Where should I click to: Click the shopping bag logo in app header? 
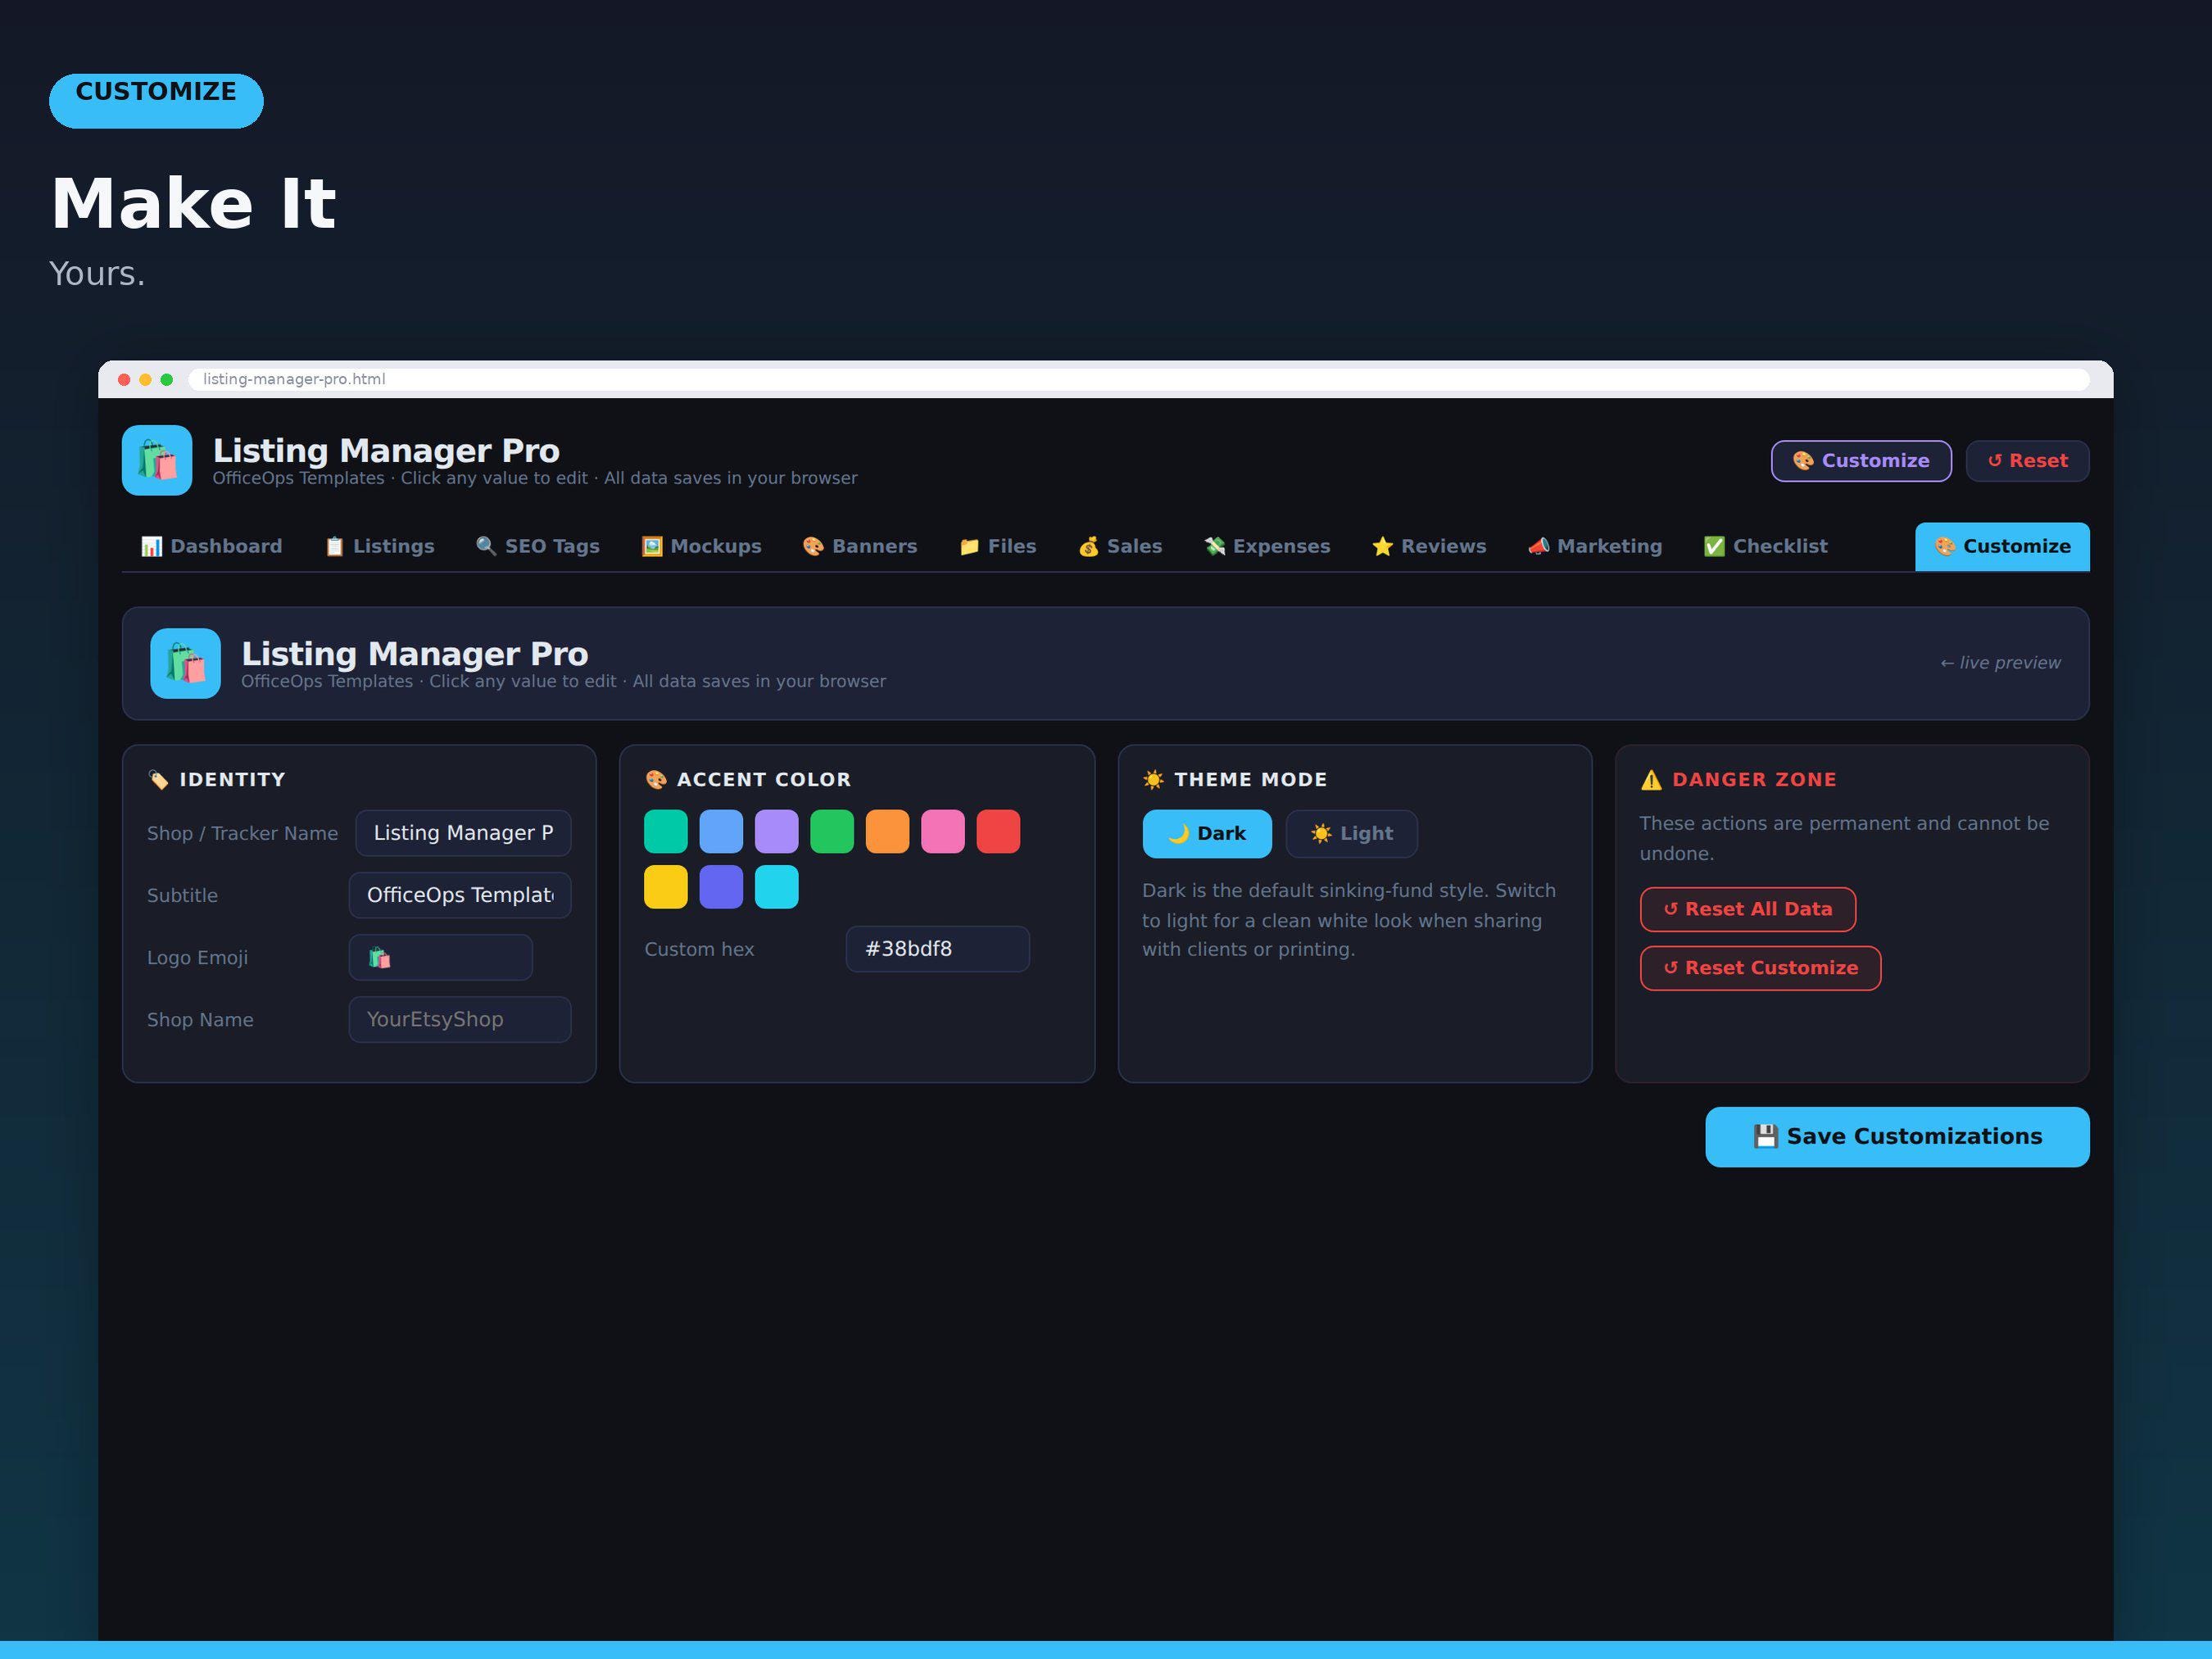157,460
